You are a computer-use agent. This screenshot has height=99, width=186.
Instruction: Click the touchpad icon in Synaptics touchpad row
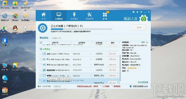tap(44, 76)
